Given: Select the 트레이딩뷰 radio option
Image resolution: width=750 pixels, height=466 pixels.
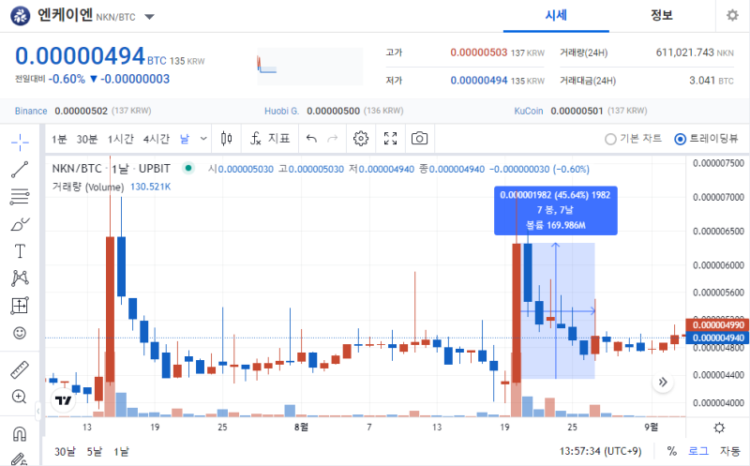Looking at the screenshot, I should coord(706,139).
